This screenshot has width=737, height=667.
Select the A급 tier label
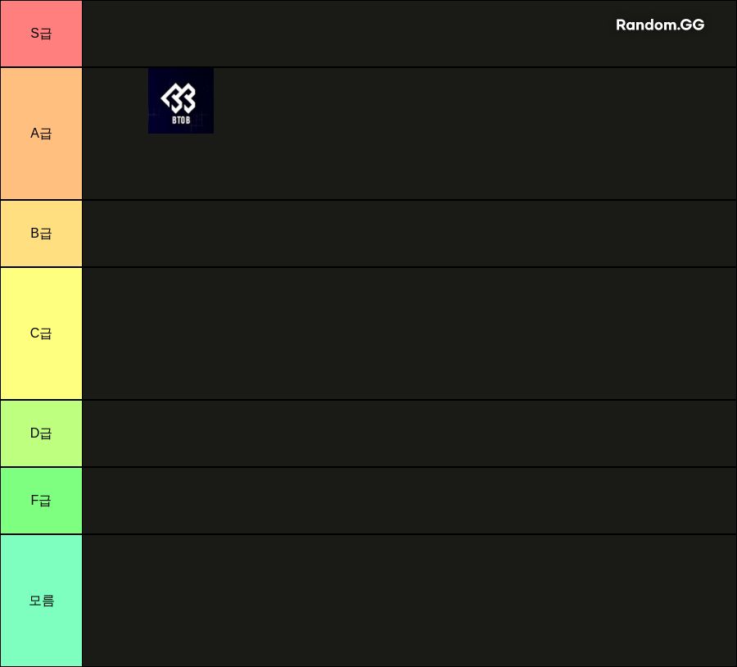[x=41, y=134]
